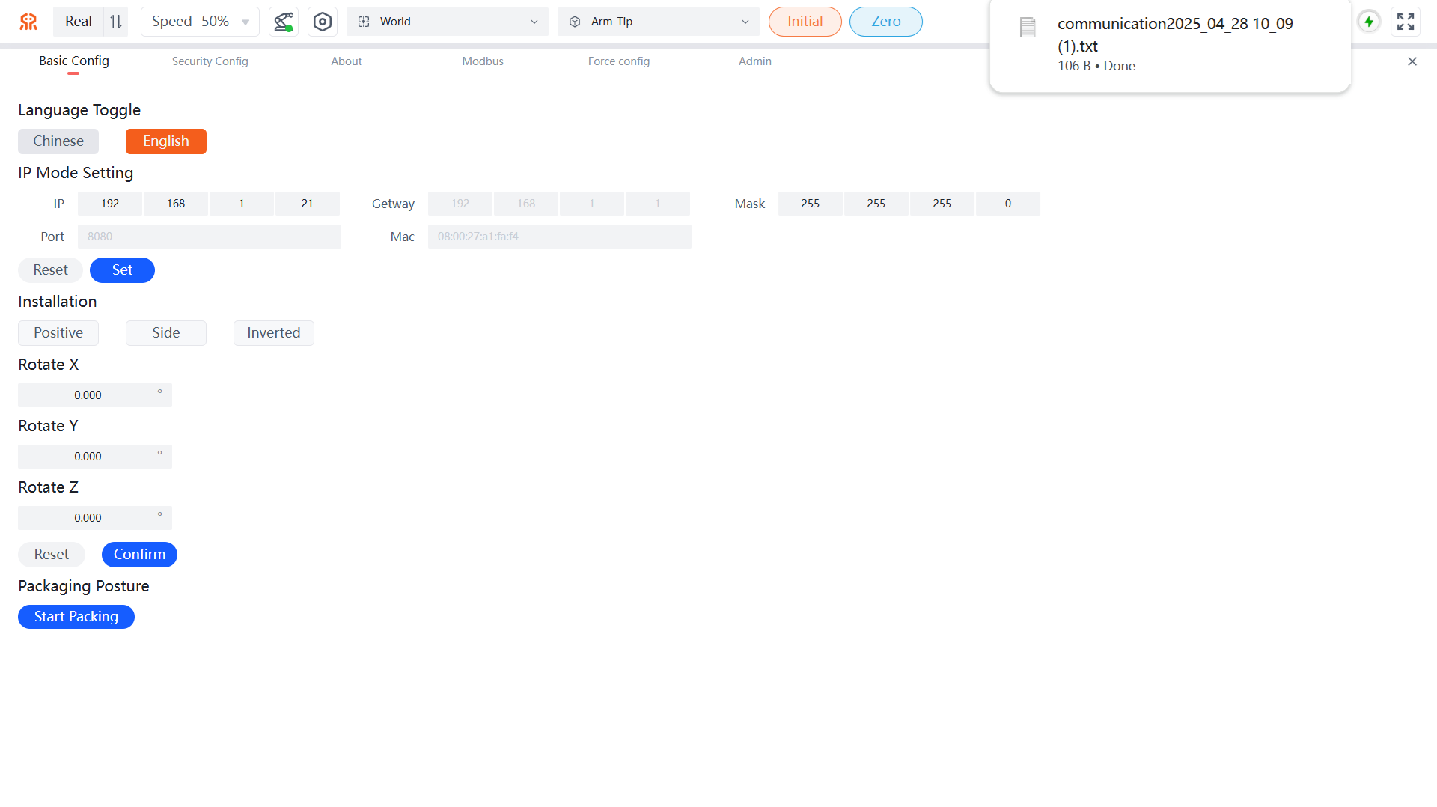This screenshot has width=1437, height=807.
Task: Click the hexagon settings icon
Action: pos(323,22)
